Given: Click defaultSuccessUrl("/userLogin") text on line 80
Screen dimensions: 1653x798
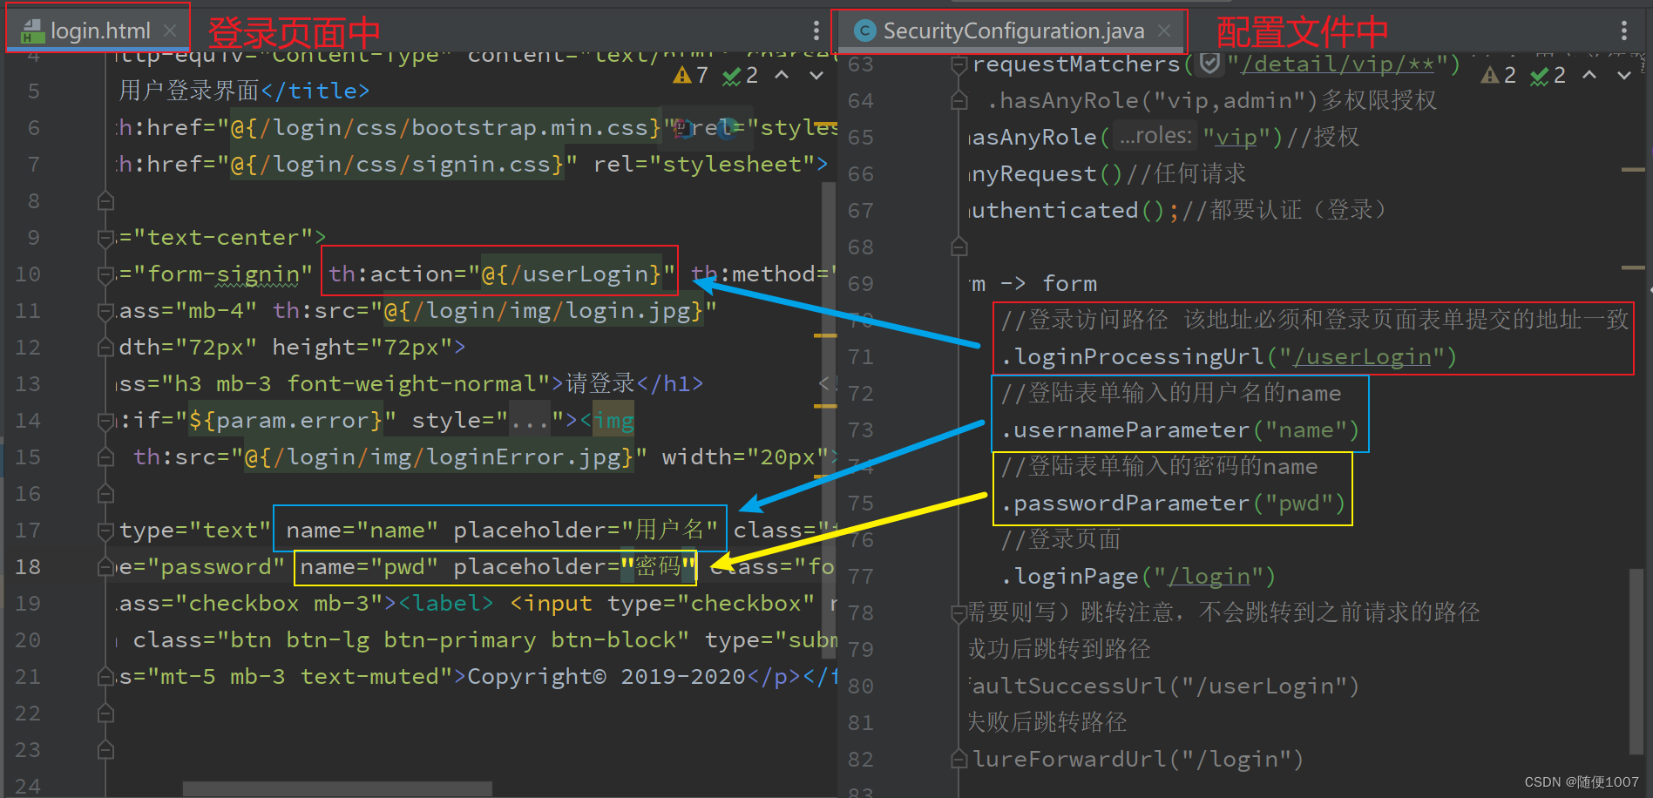Looking at the screenshot, I should click(1165, 686).
